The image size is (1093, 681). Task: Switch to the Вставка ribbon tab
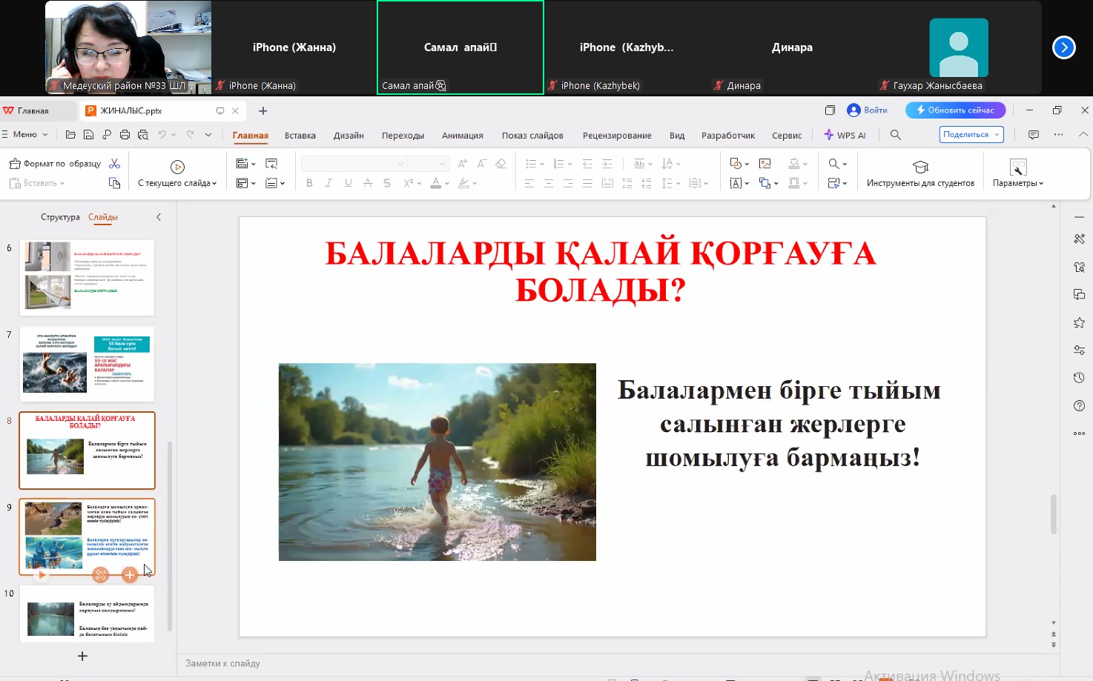pyautogui.click(x=300, y=136)
